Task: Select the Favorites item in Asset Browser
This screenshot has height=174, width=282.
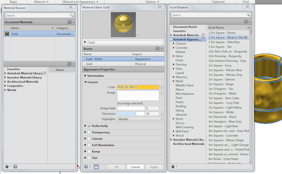Action: (x=179, y=31)
